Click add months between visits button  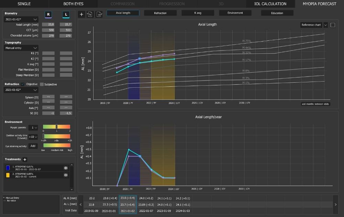(x=315, y=104)
